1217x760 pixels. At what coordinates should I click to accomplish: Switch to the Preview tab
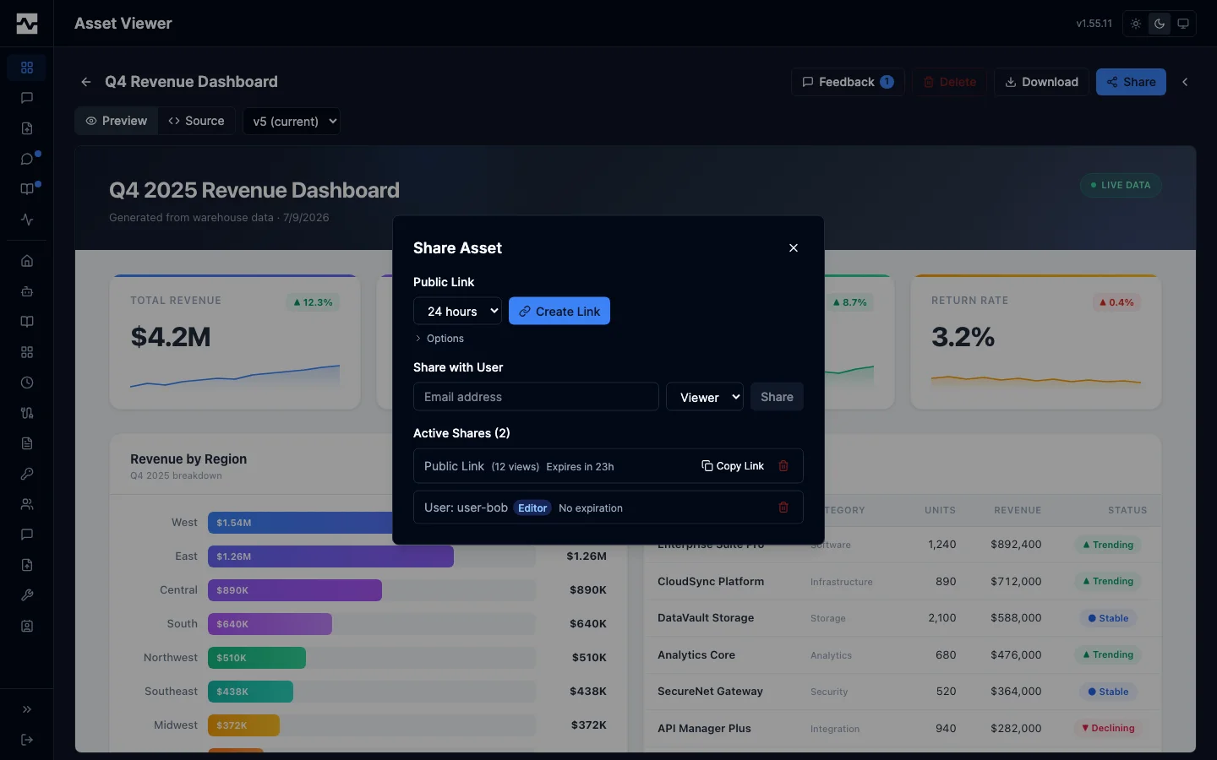(x=117, y=121)
